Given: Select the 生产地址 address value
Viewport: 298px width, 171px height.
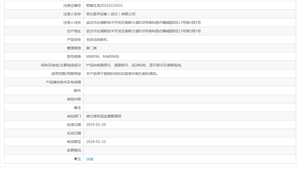Looking at the screenshot, I should [x=143, y=31].
